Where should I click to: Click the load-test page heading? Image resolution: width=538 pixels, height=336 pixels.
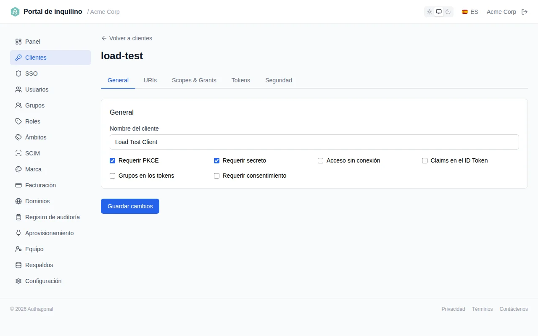122,56
